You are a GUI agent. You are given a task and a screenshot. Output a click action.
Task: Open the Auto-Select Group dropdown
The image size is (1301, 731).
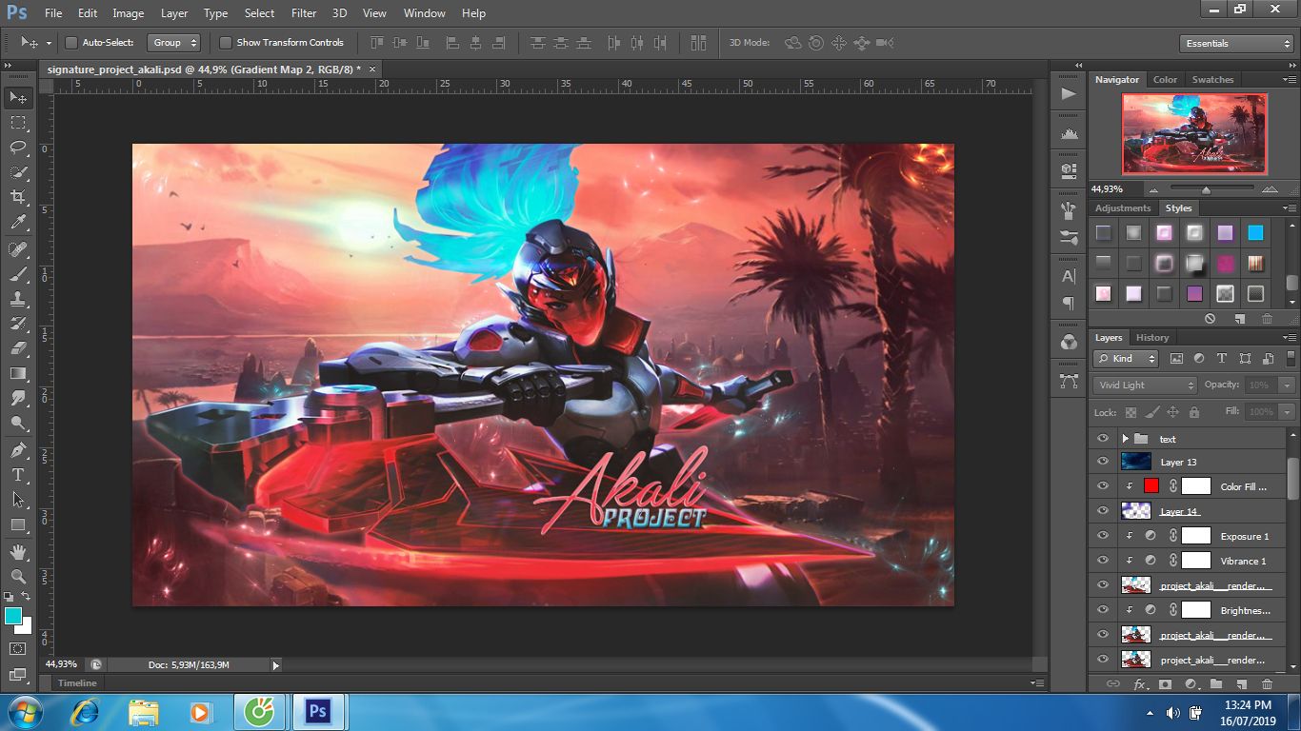tap(174, 43)
